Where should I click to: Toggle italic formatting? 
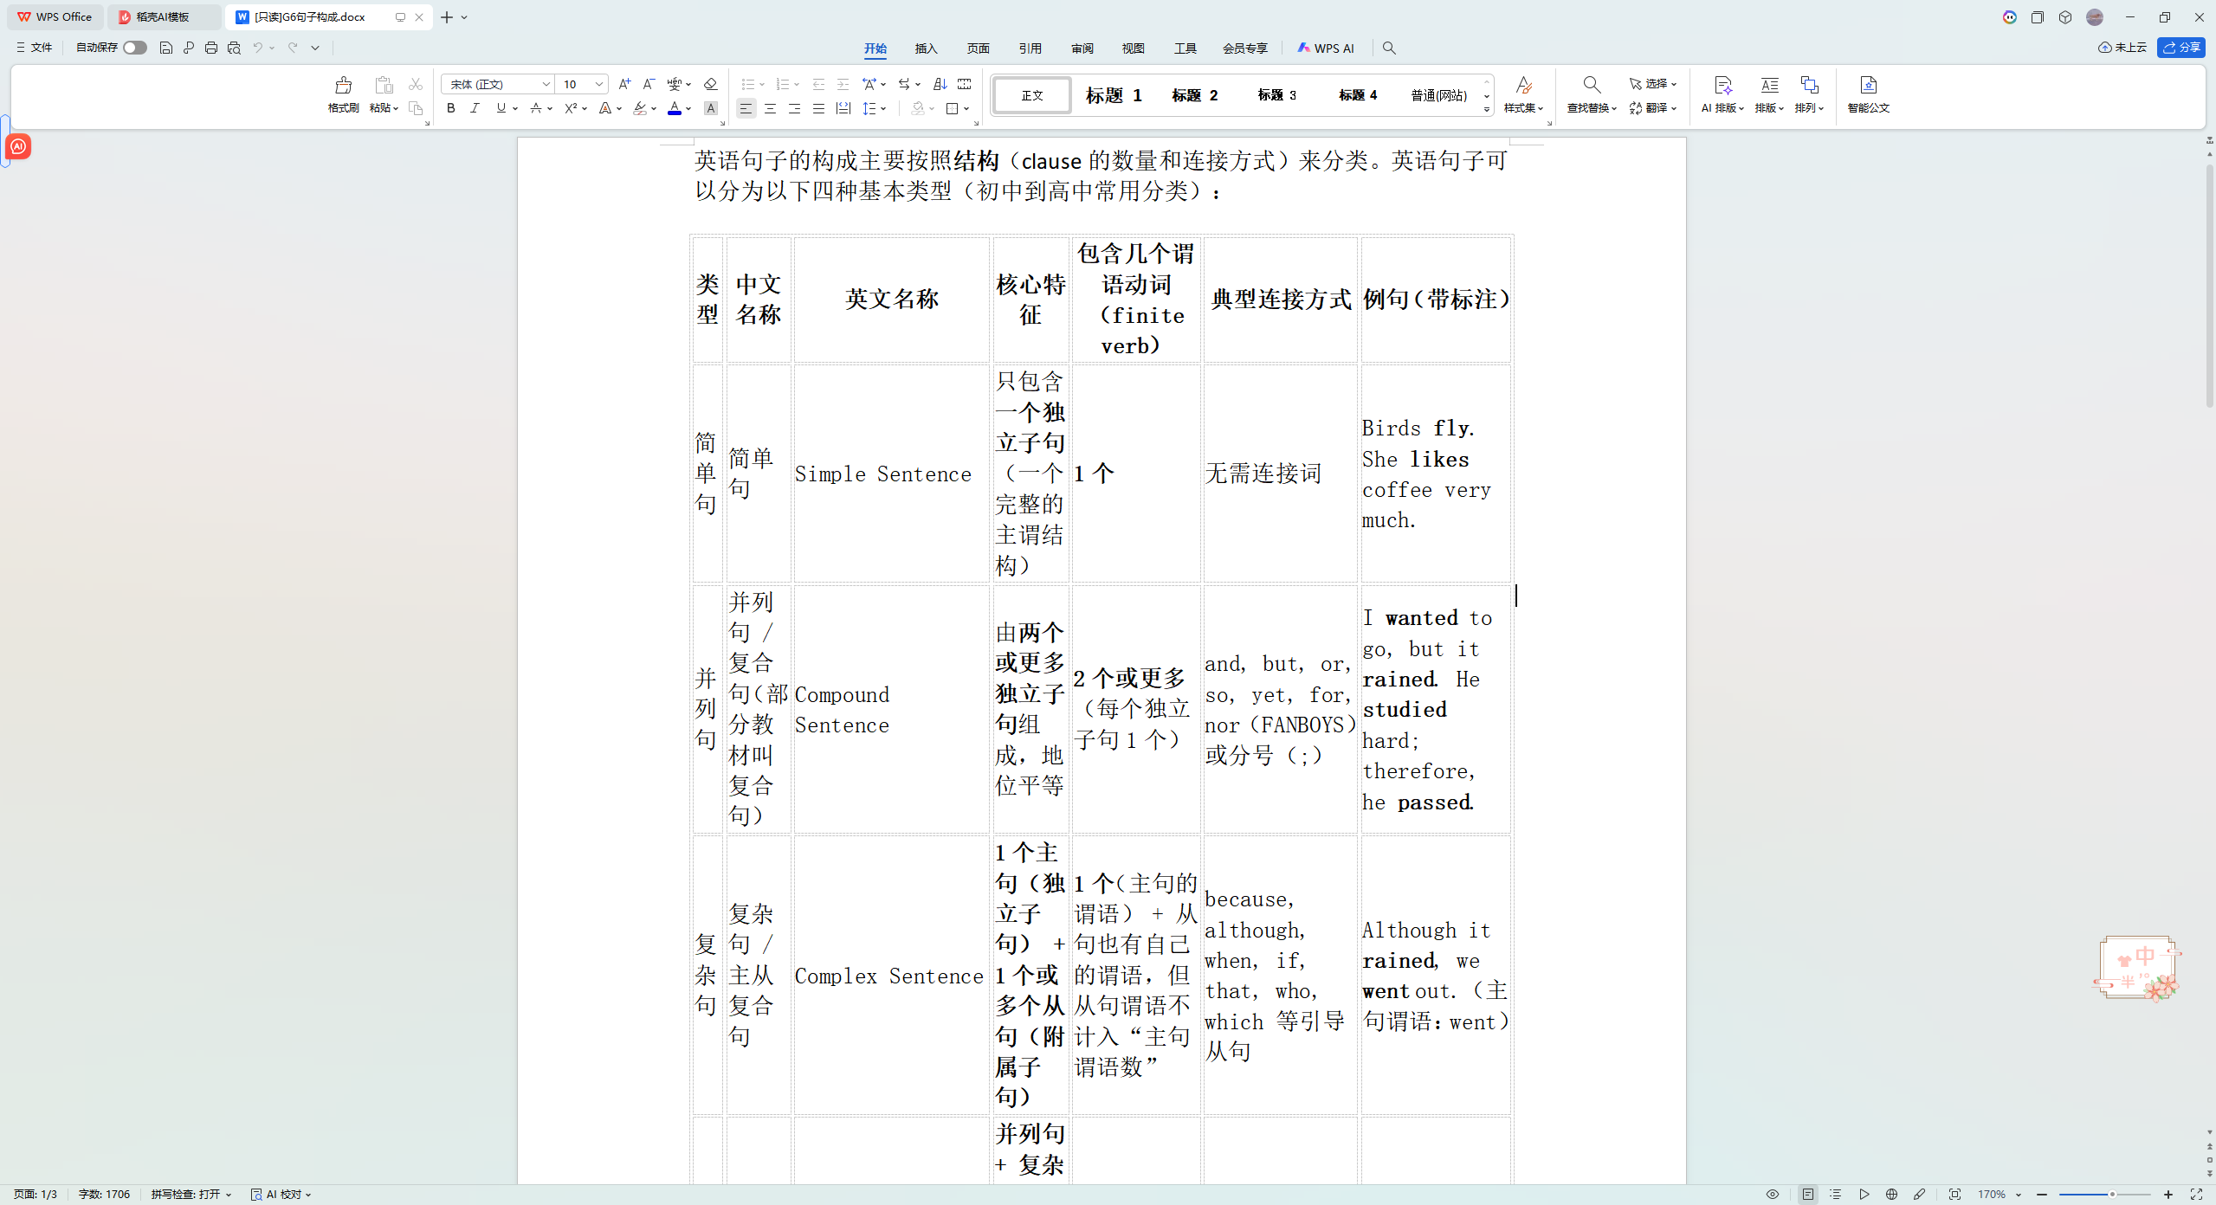click(x=475, y=108)
